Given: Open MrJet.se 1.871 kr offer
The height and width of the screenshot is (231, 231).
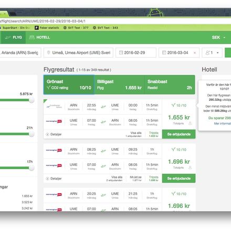Looking at the screenshot, I should point(135,178).
